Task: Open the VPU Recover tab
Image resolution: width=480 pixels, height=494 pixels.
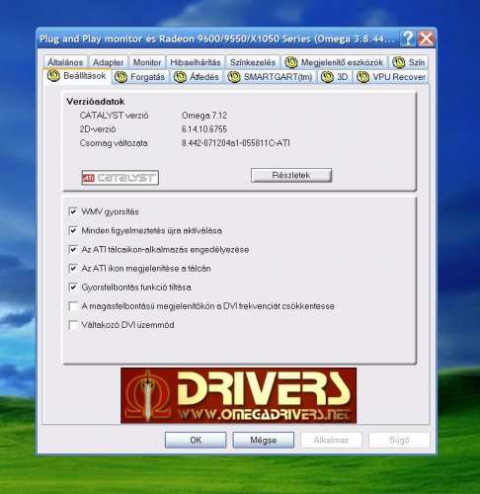Action: pos(391,77)
